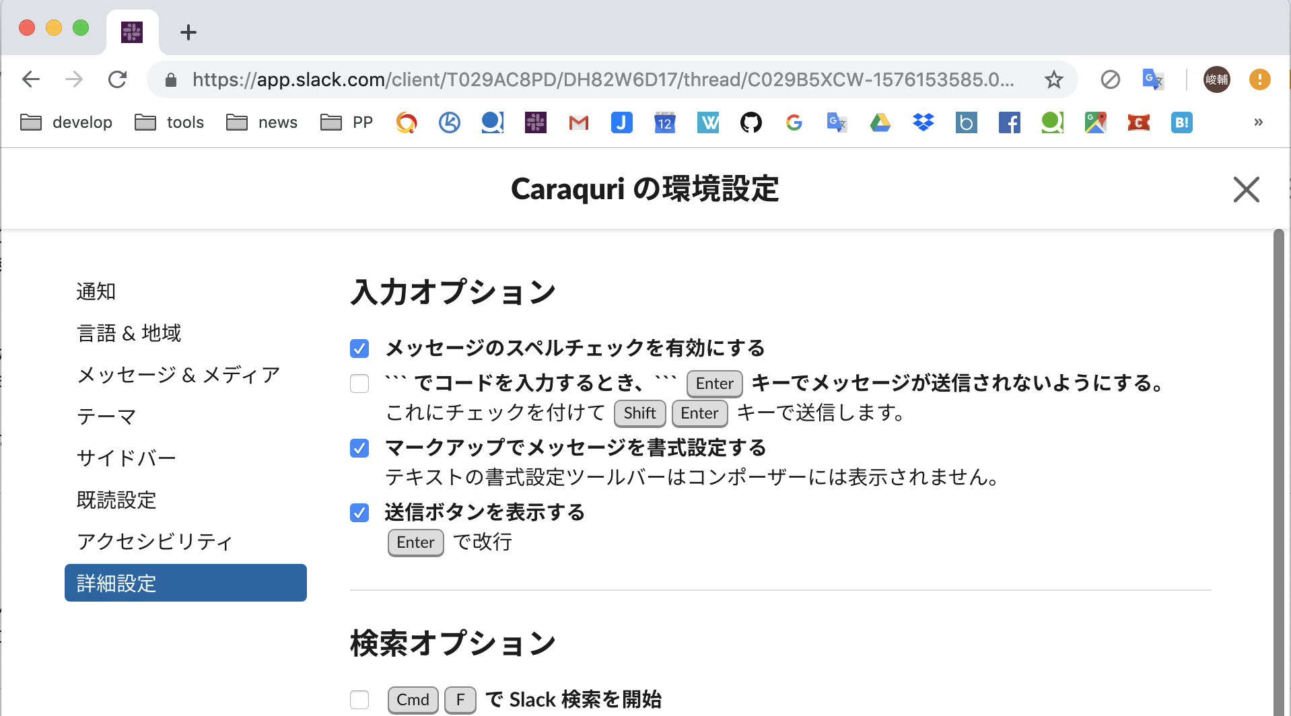The width and height of the screenshot is (1291, 716).
Task: Open the develop bookmarks folder
Action: (66, 122)
